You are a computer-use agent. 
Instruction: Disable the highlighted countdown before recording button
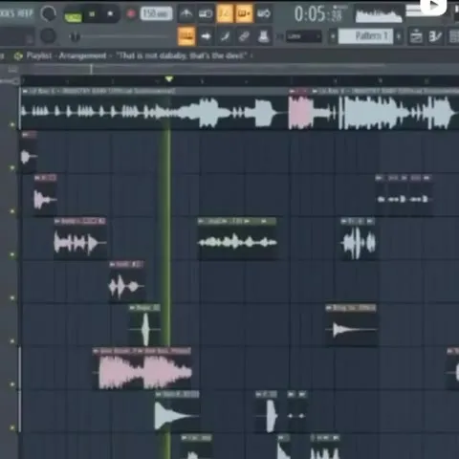(225, 13)
